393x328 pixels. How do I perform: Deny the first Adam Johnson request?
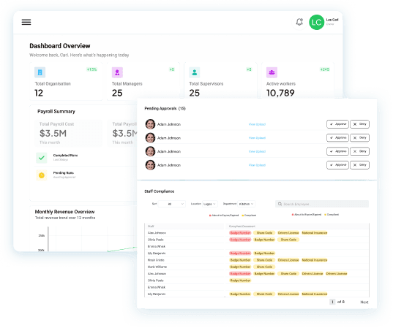359,124
